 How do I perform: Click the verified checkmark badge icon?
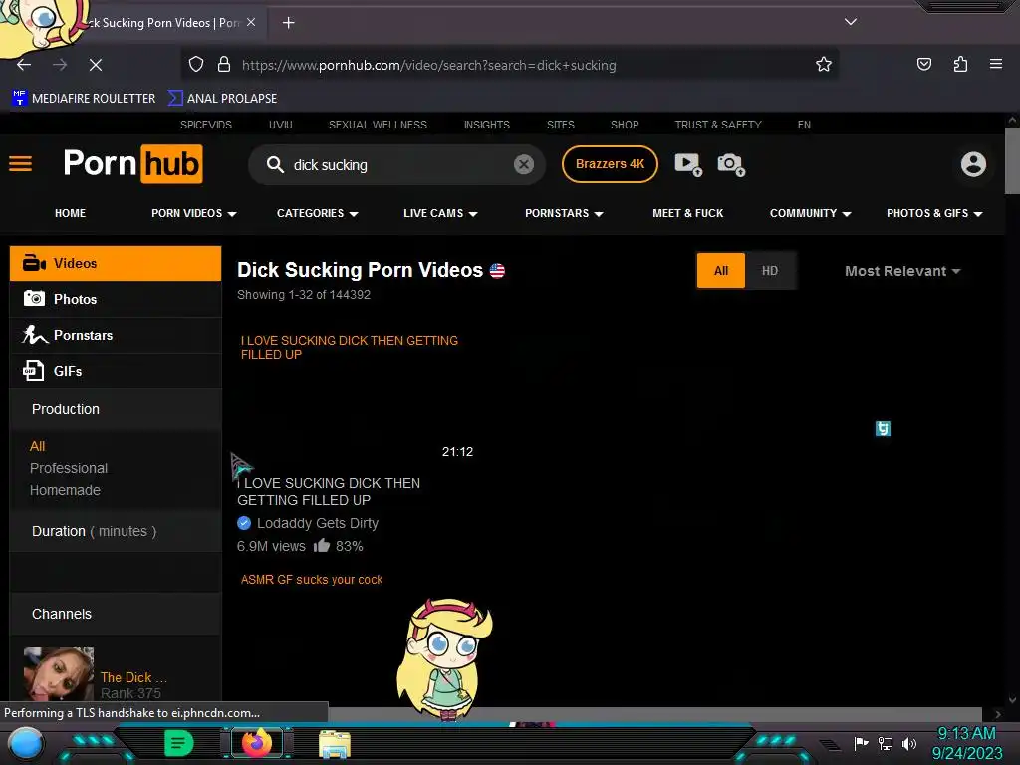pos(244,522)
